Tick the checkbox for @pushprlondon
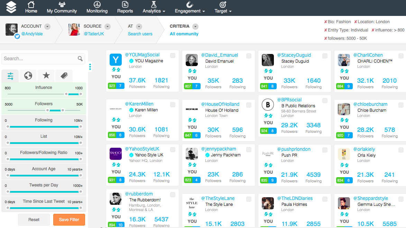The height and width of the screenshot is (228, 406). 325,150
